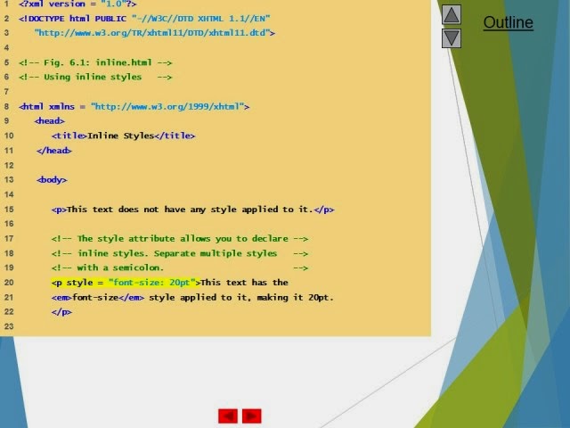570x428 pixels.
Task: Click the opening body tag on line 13
Action: tap(52, 180)
